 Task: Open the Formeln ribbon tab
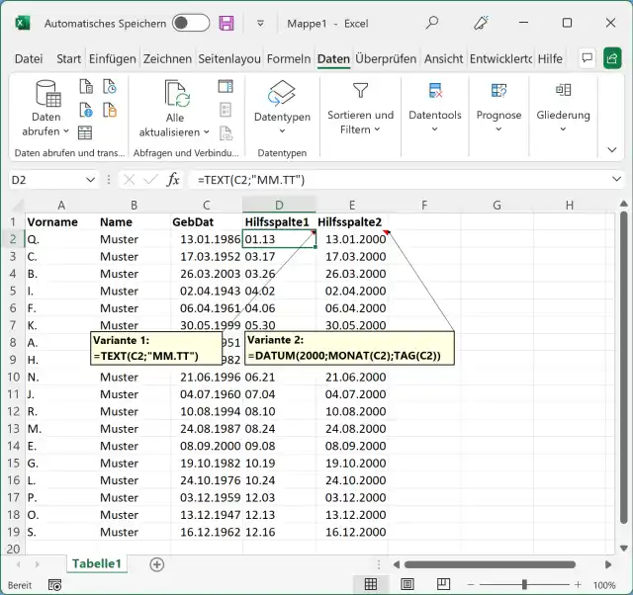pos(289,59)
